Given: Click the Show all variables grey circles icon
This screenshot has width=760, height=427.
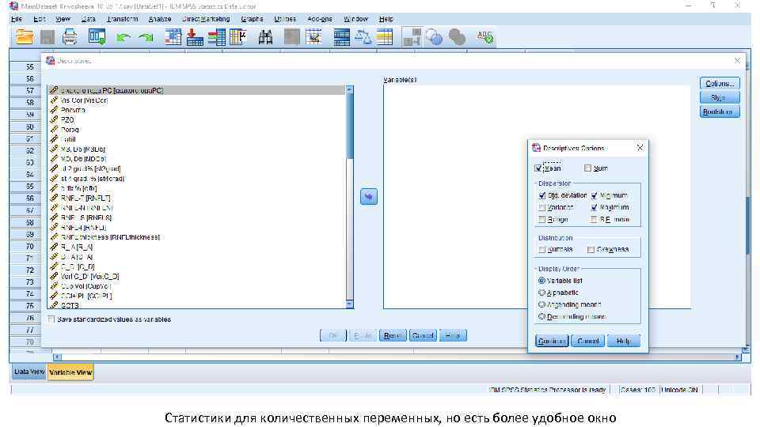Looking at the screenshot, I should tap(457, 37).
